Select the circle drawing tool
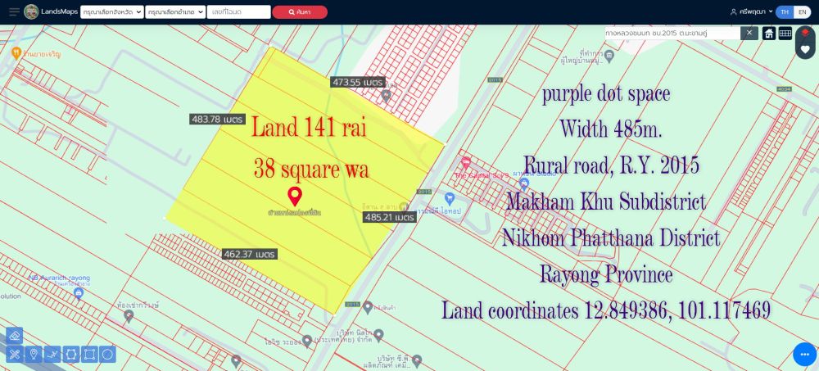 pos(108,354)
